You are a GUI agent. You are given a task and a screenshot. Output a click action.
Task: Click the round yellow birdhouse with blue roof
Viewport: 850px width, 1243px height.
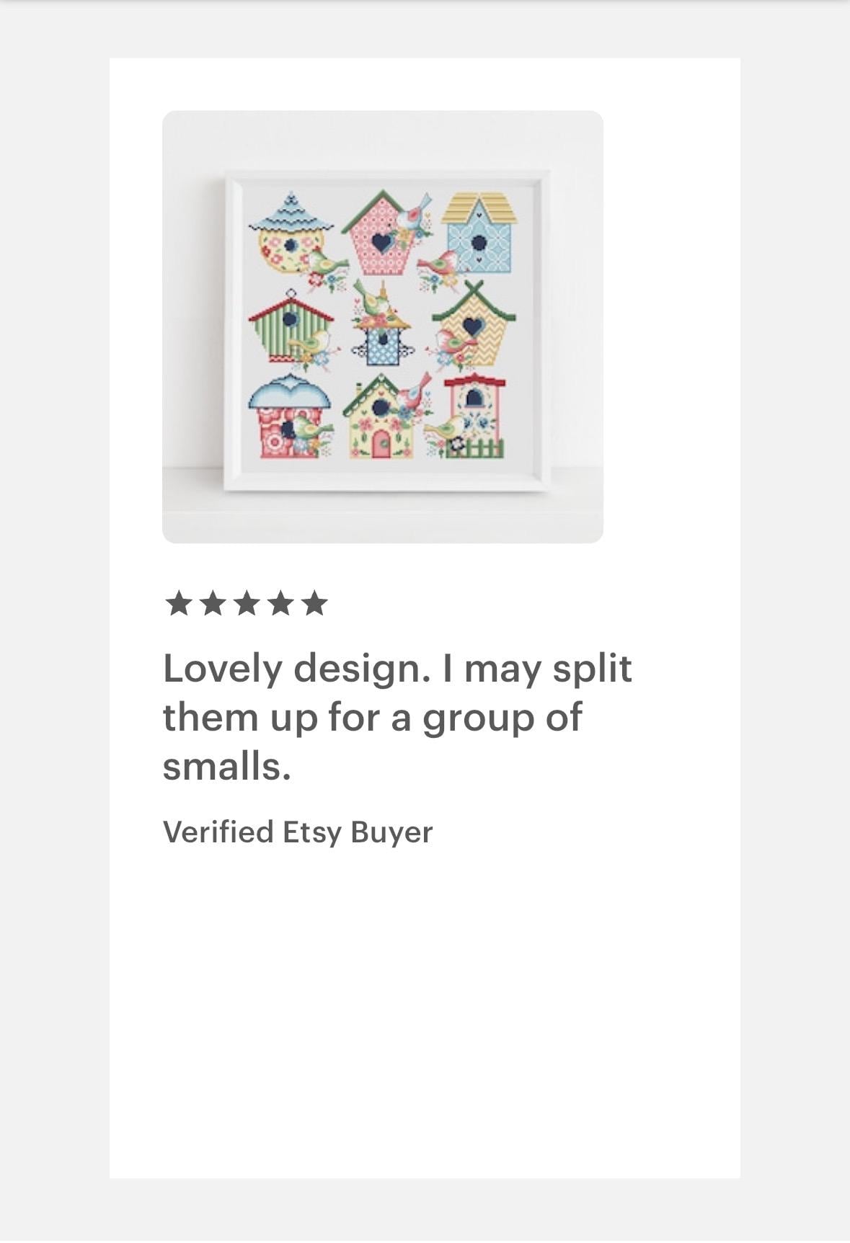291,233
